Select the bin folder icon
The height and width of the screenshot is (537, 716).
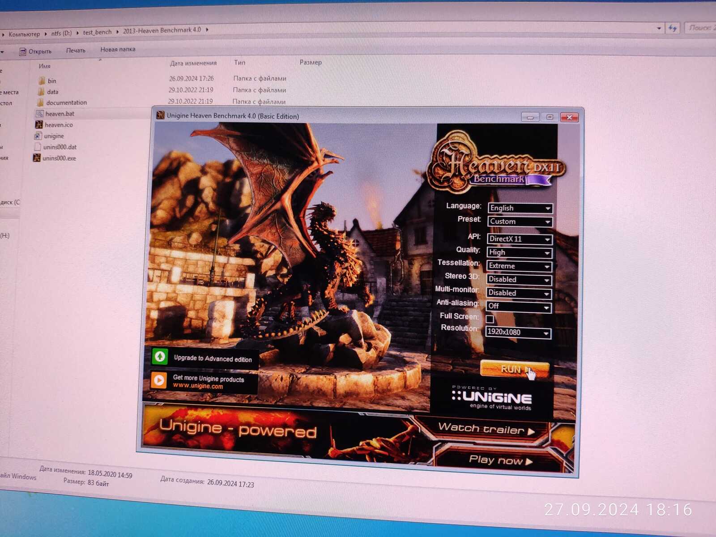[42, 81]
